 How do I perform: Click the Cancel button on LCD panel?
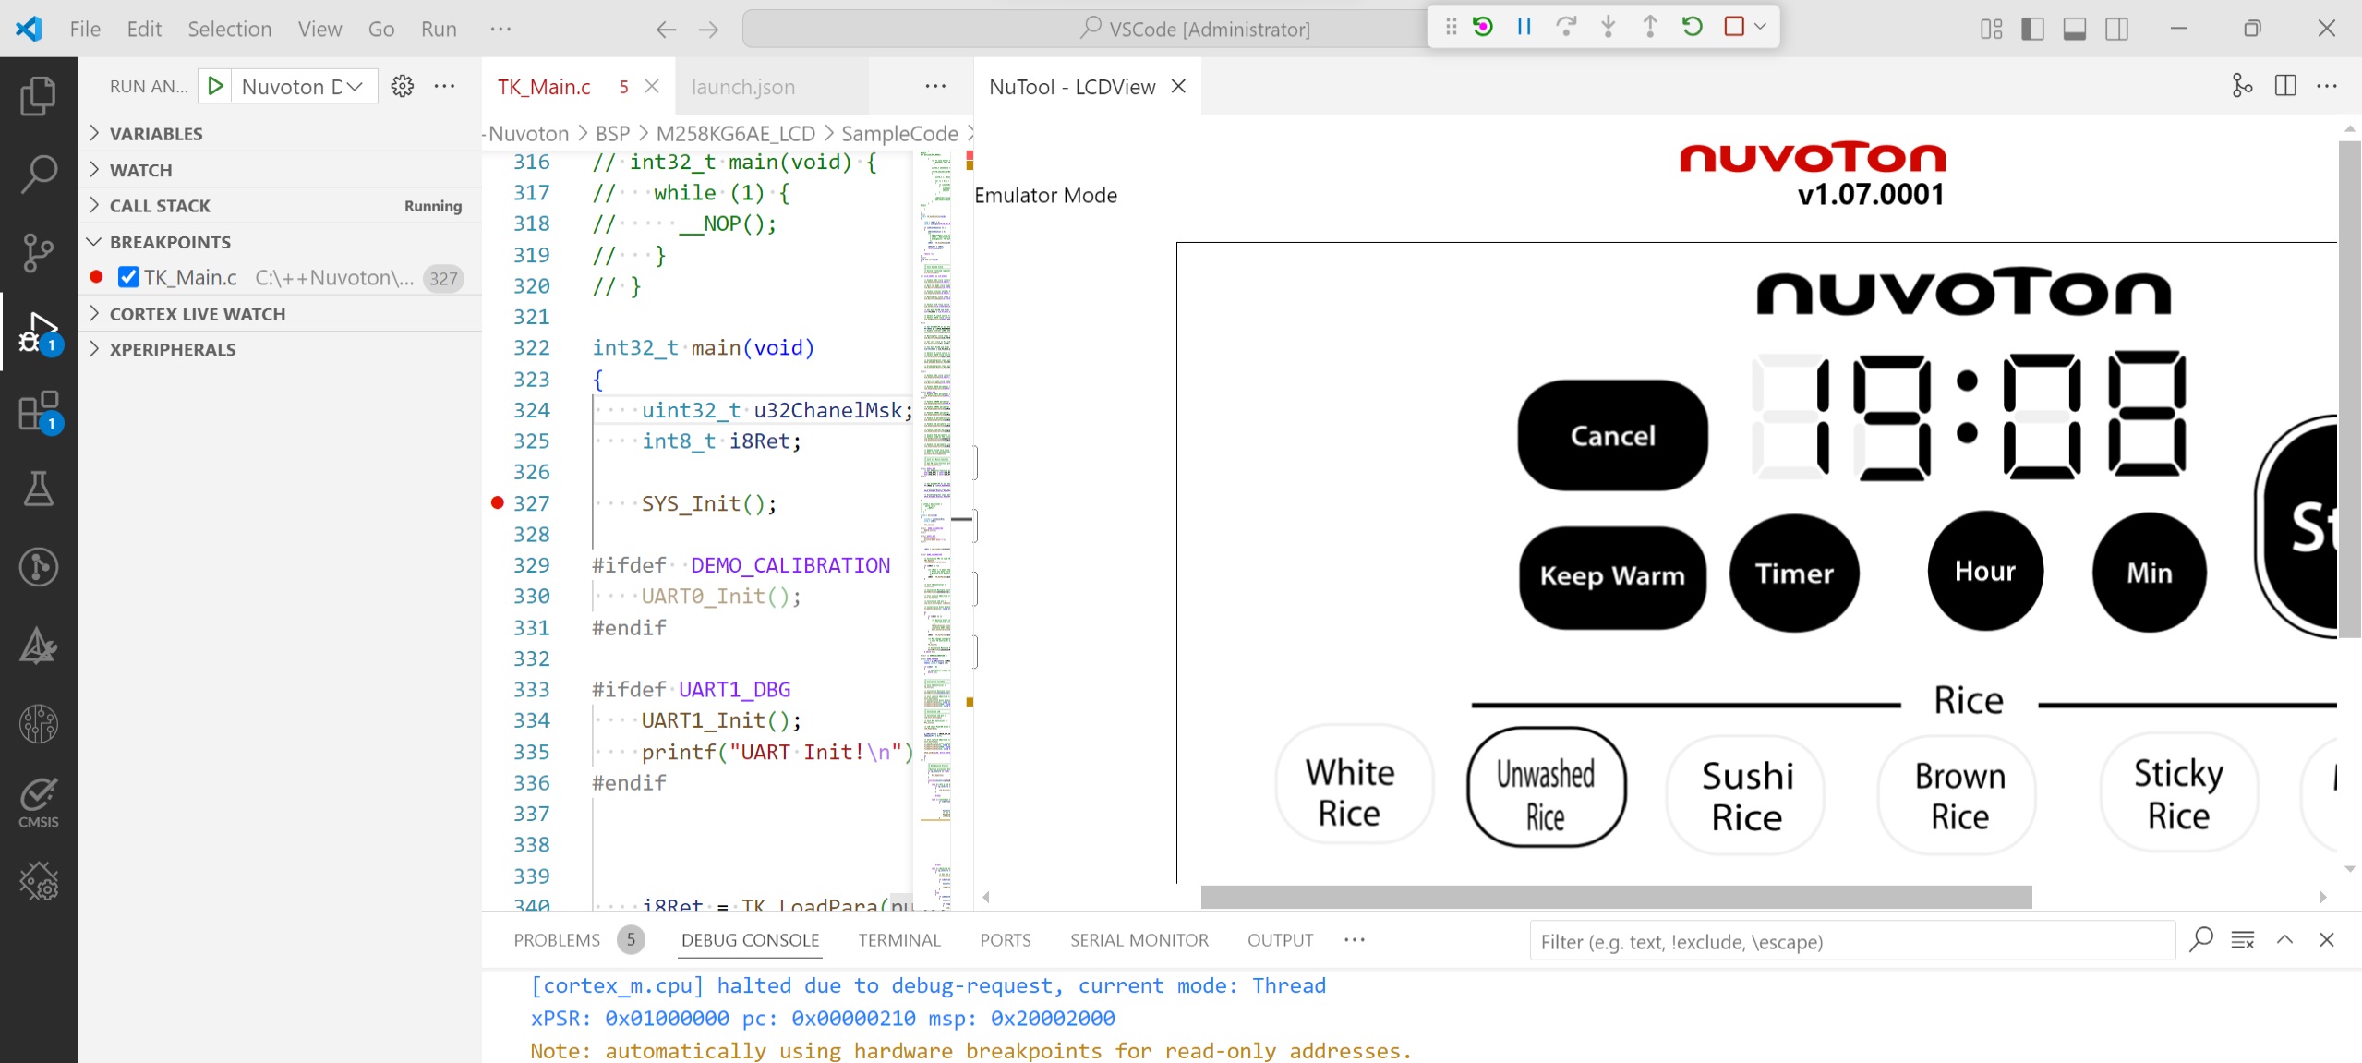click(x=1612, y=435)
